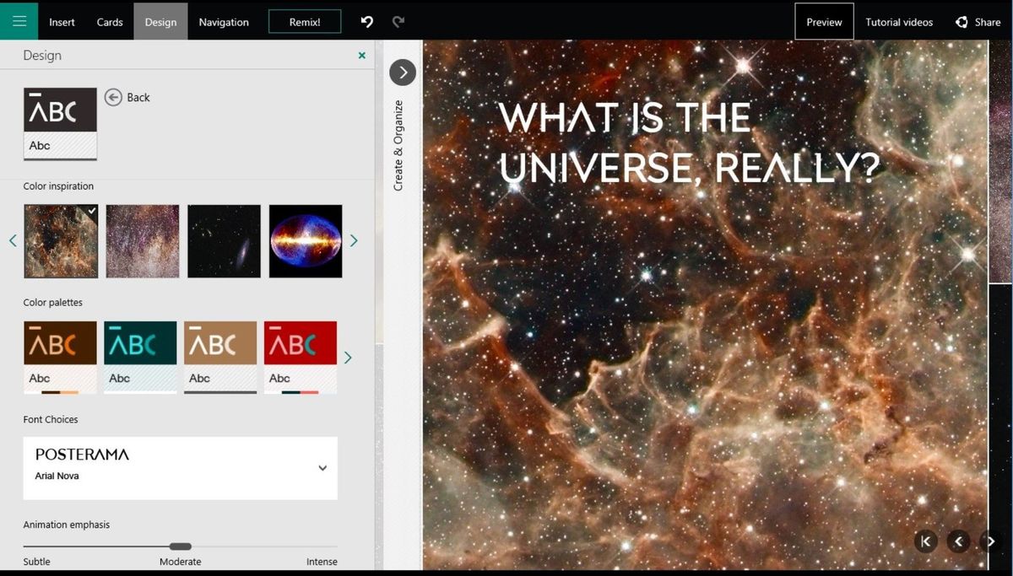Redo the last action
Viewport: 1013px width, 576px height.
pos(398,22)
